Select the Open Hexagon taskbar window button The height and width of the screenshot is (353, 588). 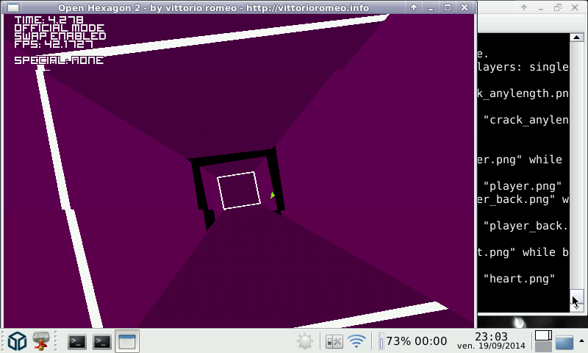click(127, 341)
